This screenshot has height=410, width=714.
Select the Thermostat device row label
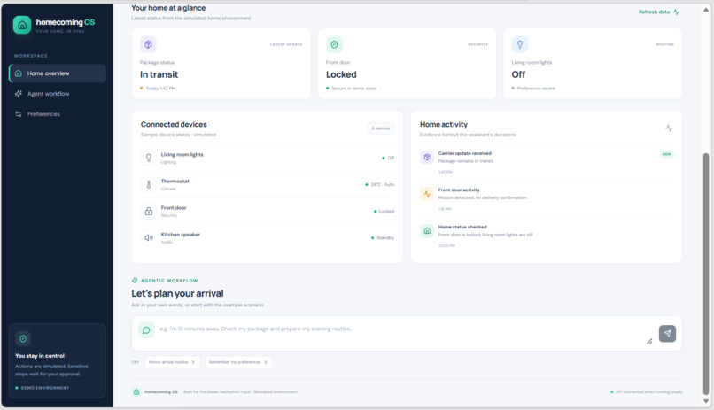tap(175, 182)
